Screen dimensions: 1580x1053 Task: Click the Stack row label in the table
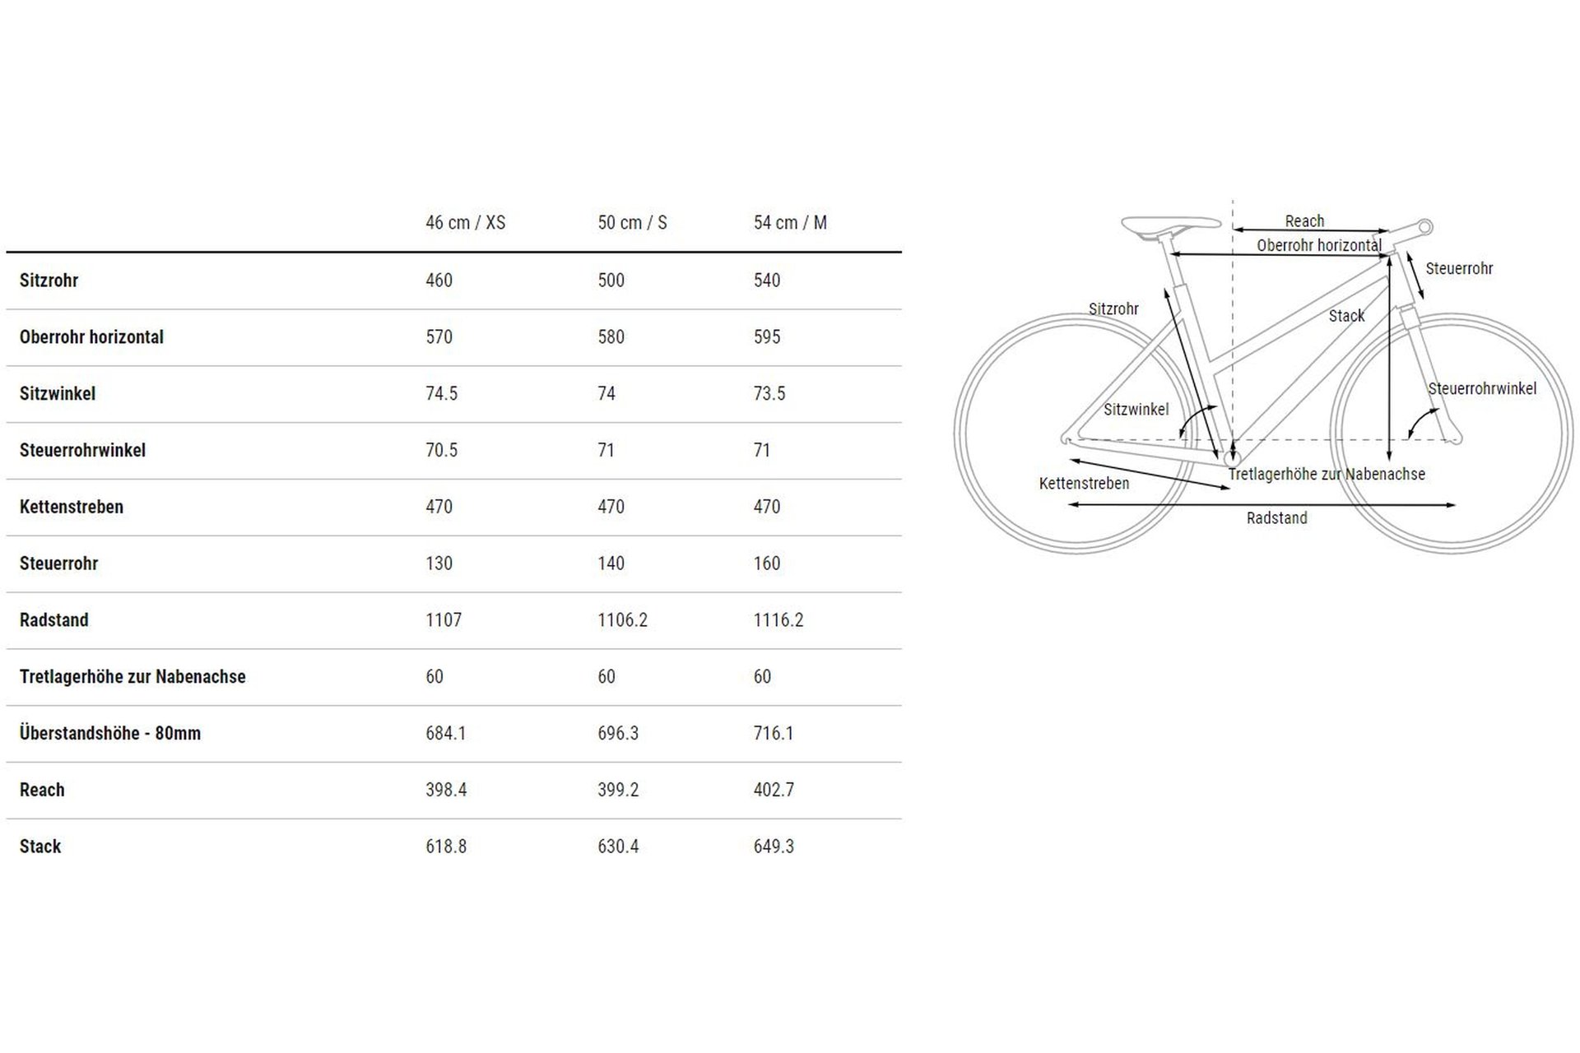pos(40,846)
